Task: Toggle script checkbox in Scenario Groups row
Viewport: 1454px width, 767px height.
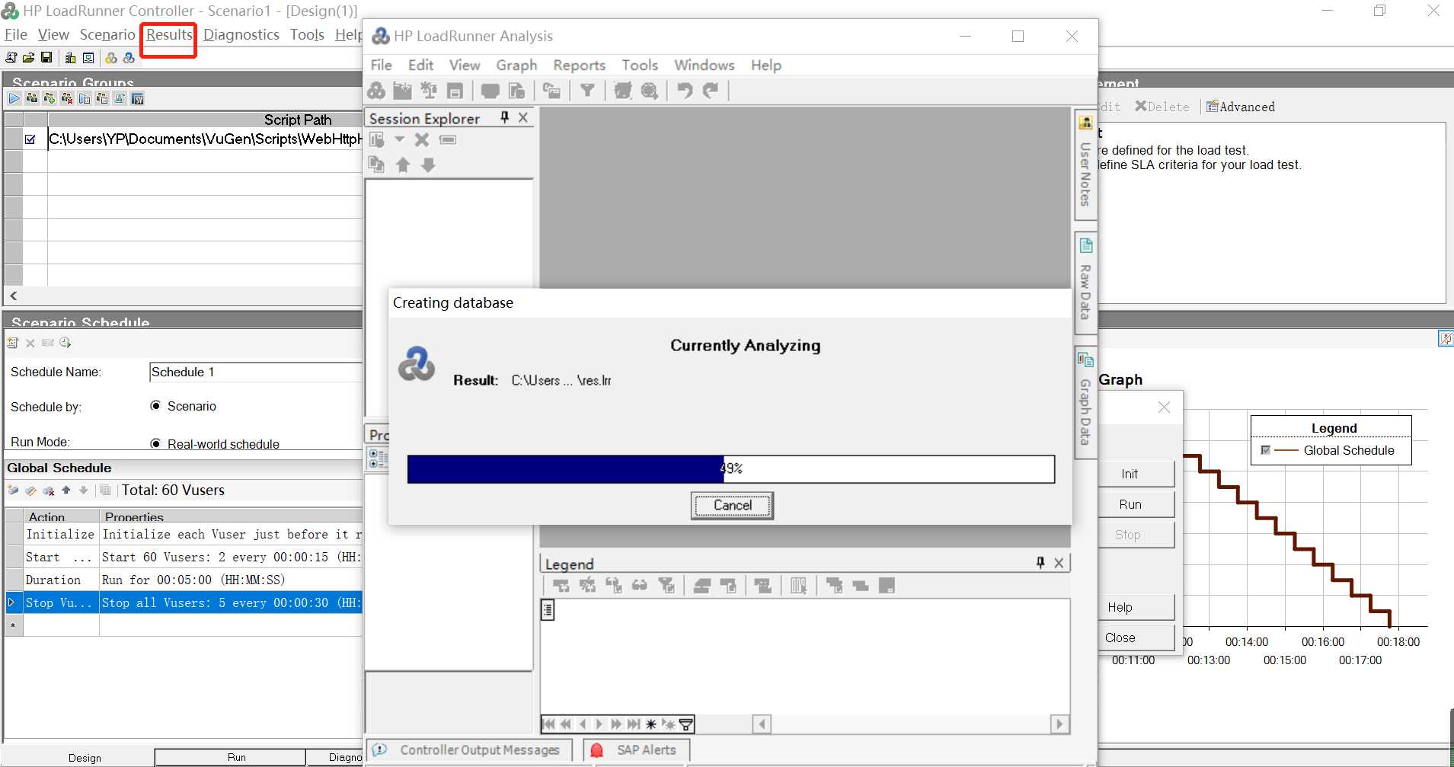Action: pyautogui.click(x=30, y=139)
